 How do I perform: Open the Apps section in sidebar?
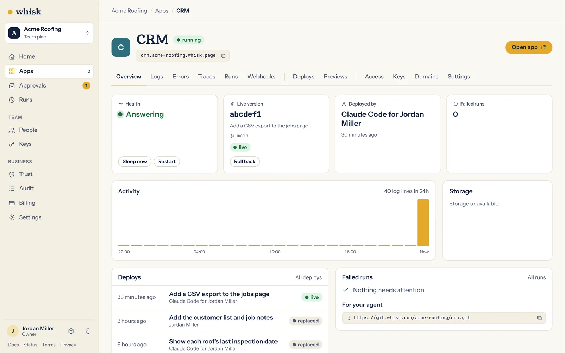(49, 71)
